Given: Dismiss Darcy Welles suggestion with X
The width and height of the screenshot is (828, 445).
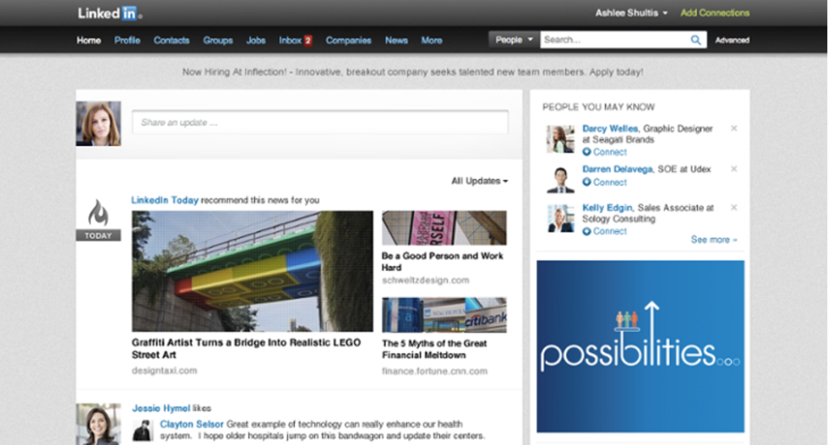Looking at the screenshot, I should click(733, 128).
